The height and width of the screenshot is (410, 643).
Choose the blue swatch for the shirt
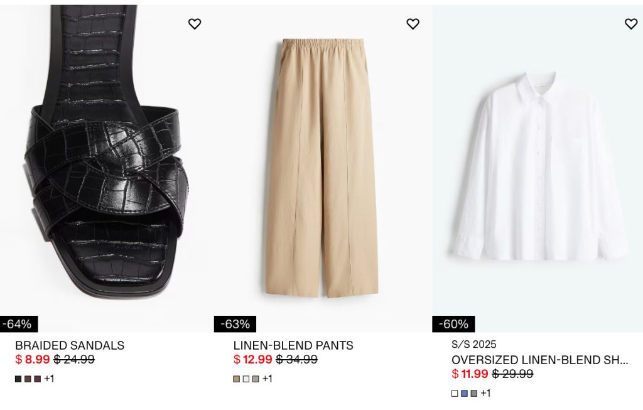point(464,393)
